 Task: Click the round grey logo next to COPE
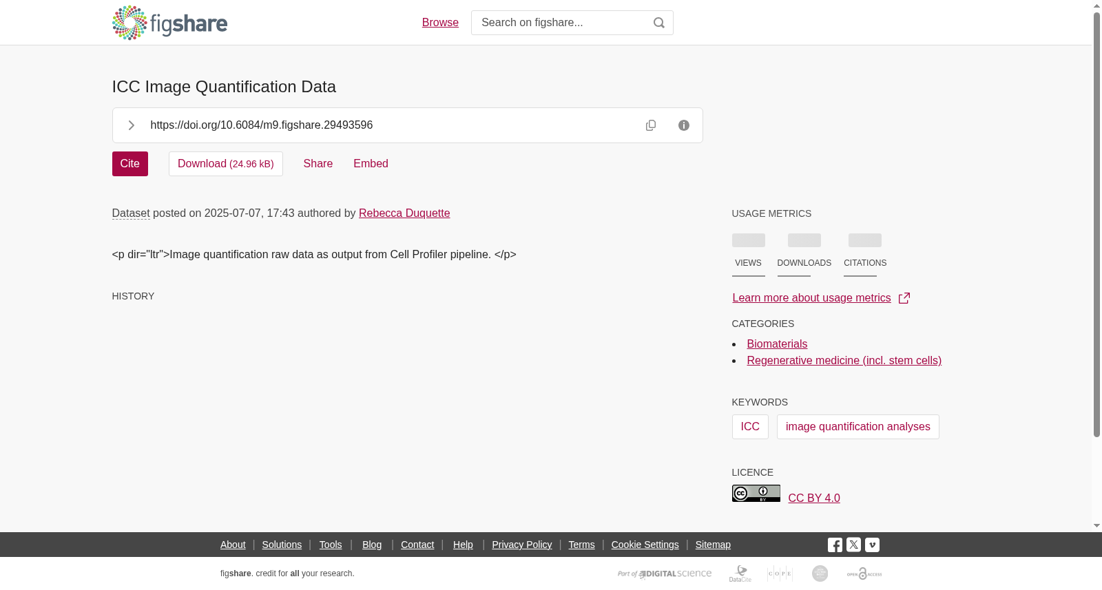(820, 573)
